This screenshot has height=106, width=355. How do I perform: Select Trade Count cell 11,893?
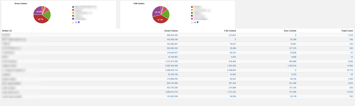click(350, 66)
